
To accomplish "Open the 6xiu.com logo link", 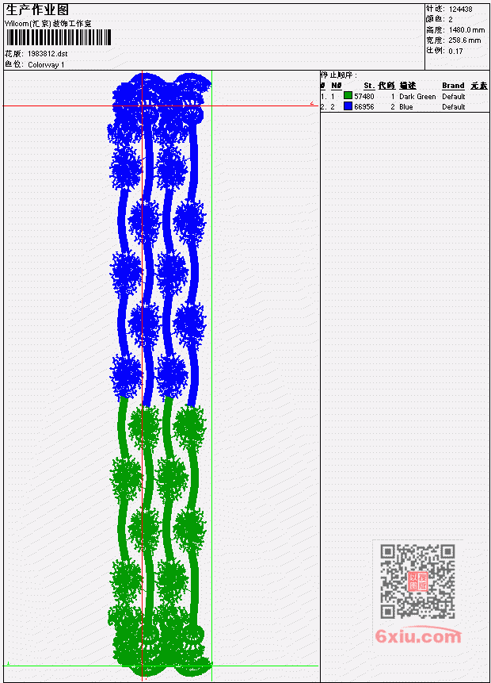I will point(418,636).
